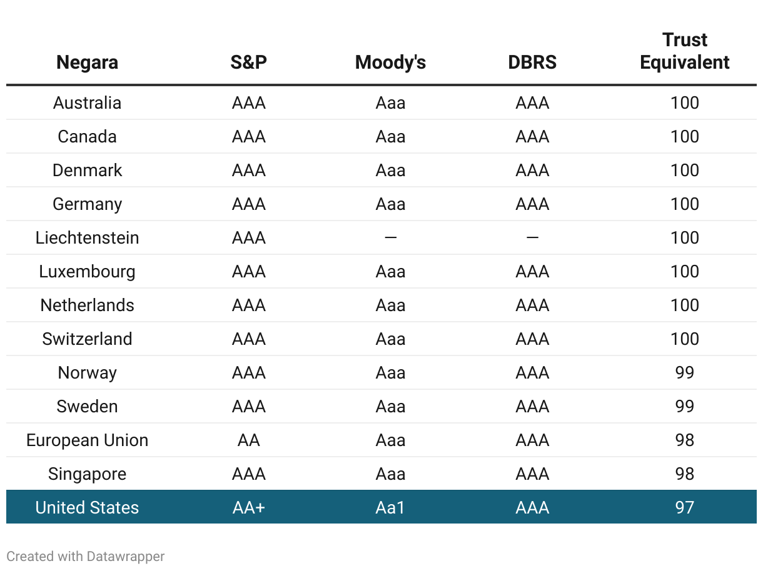The image size is (763, 571).
Task: Click the Trust Equivalent column header
Action: [x=685, y=51]
